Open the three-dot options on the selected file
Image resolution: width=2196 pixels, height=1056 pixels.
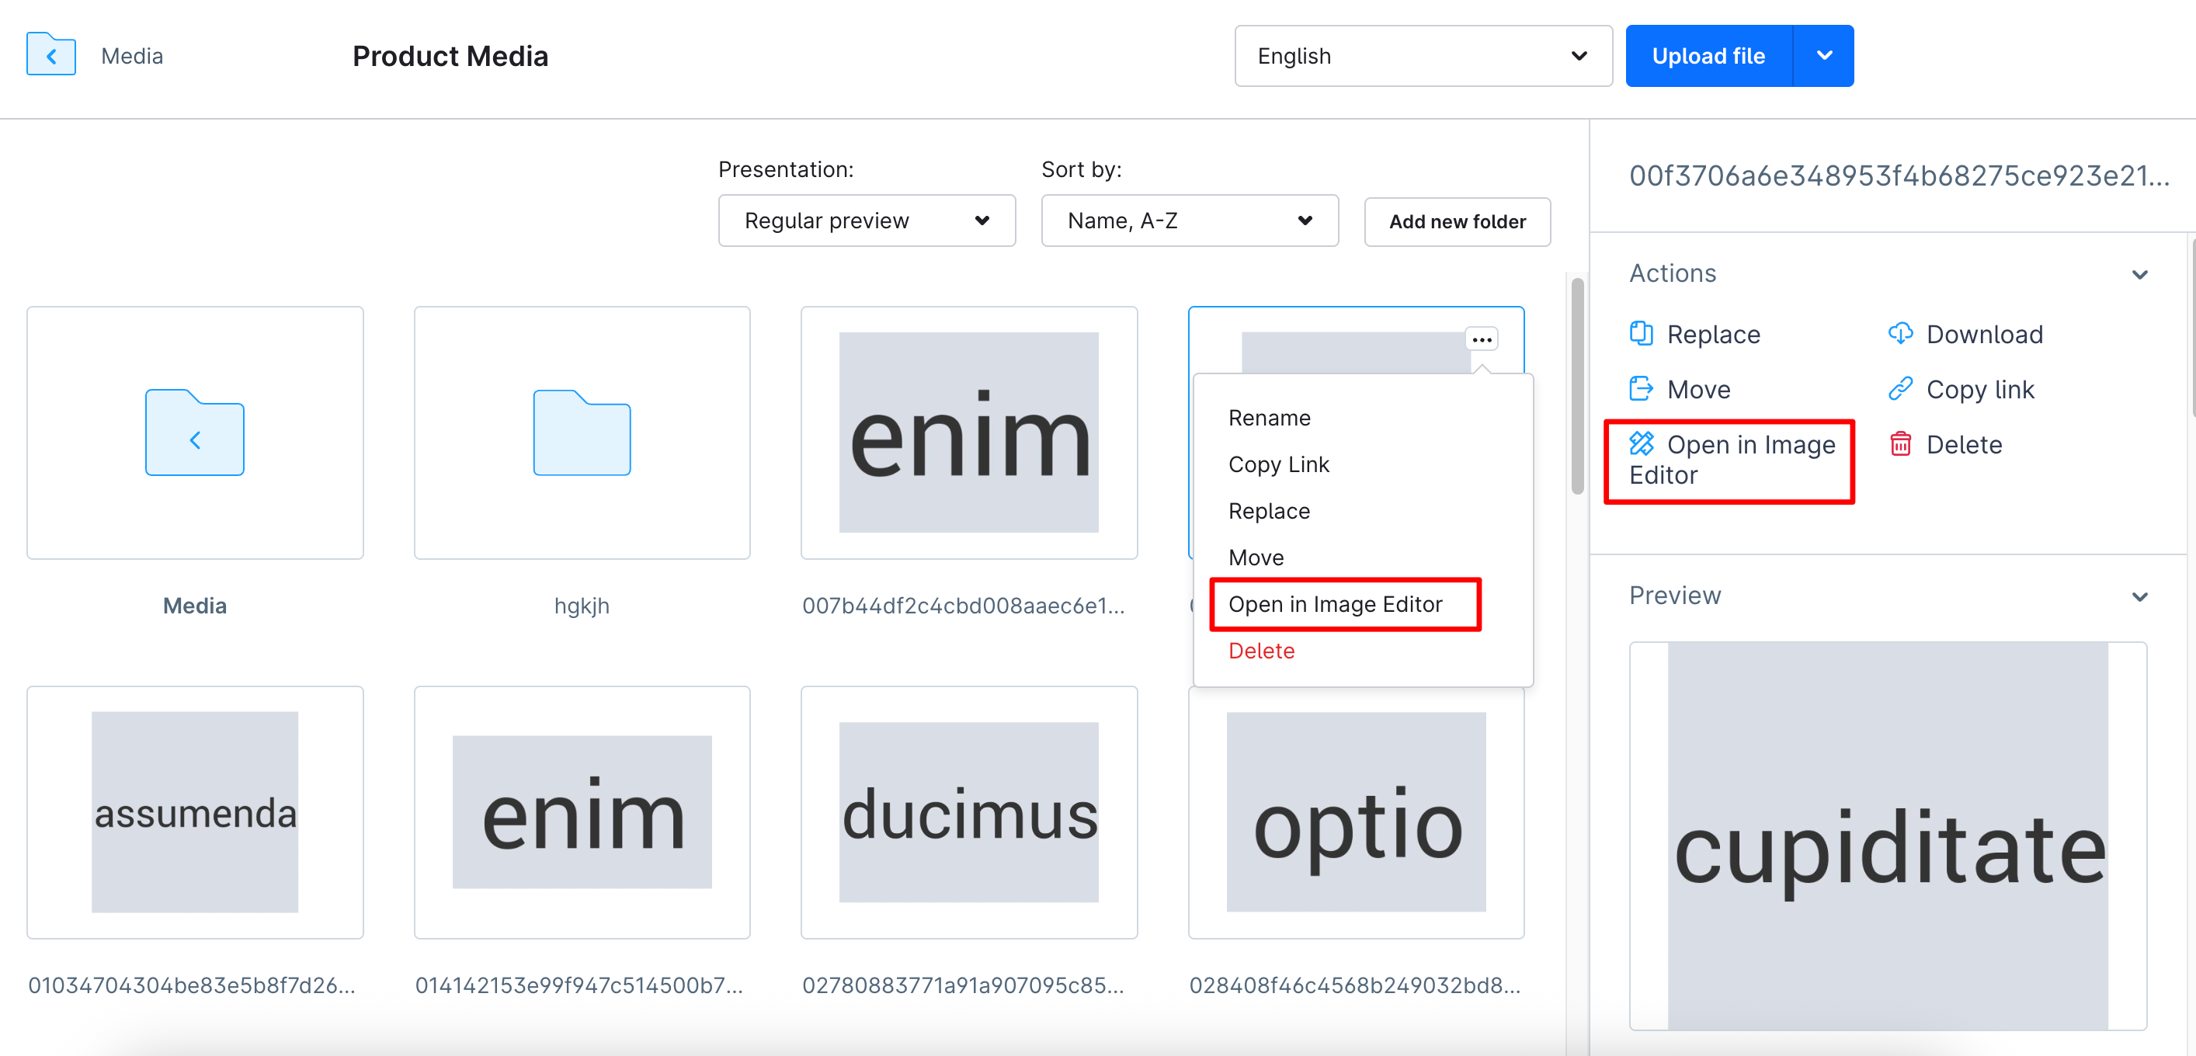(x=1482, y=339)
